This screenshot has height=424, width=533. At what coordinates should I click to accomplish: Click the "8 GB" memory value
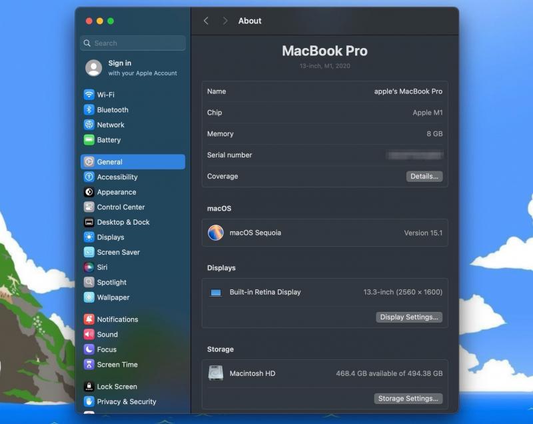coord(434,134)
